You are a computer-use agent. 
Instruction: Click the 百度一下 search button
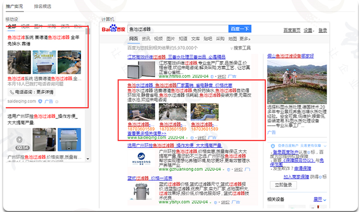(x=240, y=29)
